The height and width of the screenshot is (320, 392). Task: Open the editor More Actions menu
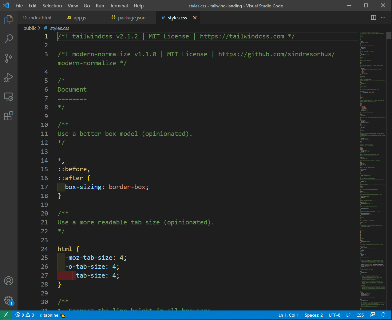pyautogui.click(x=383, y=18)
